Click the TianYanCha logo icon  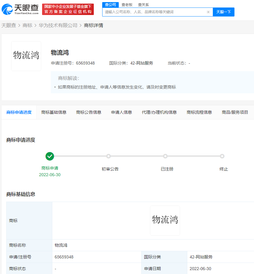[7, 9]
